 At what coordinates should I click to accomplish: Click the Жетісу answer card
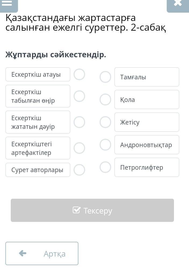147,122
